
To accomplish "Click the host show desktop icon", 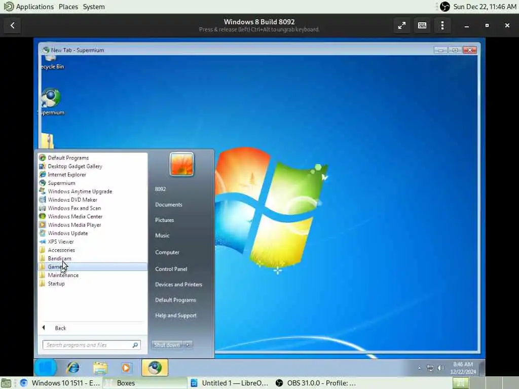I will pos(6,383).
